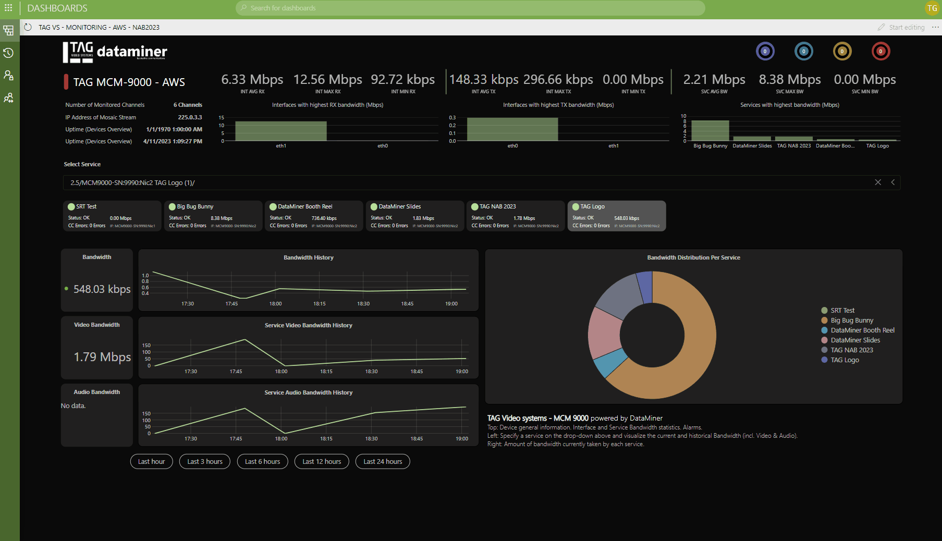This screenshot has height=541, width=942.
Task: Show the Last 24 hours time range
Action: pyautogui.click(x=383, y=461)
